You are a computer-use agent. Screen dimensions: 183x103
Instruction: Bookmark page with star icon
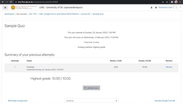(x=167, y=2)
